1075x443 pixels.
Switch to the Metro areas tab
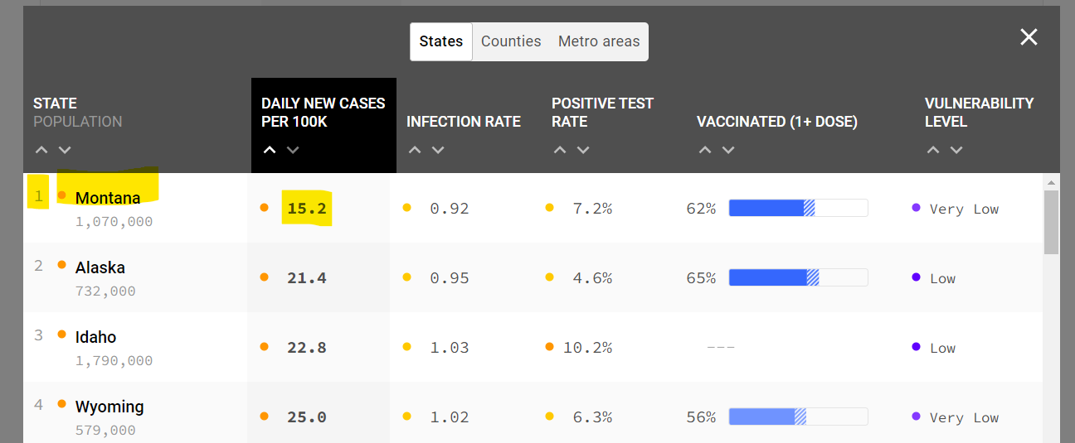coord(599,41)
